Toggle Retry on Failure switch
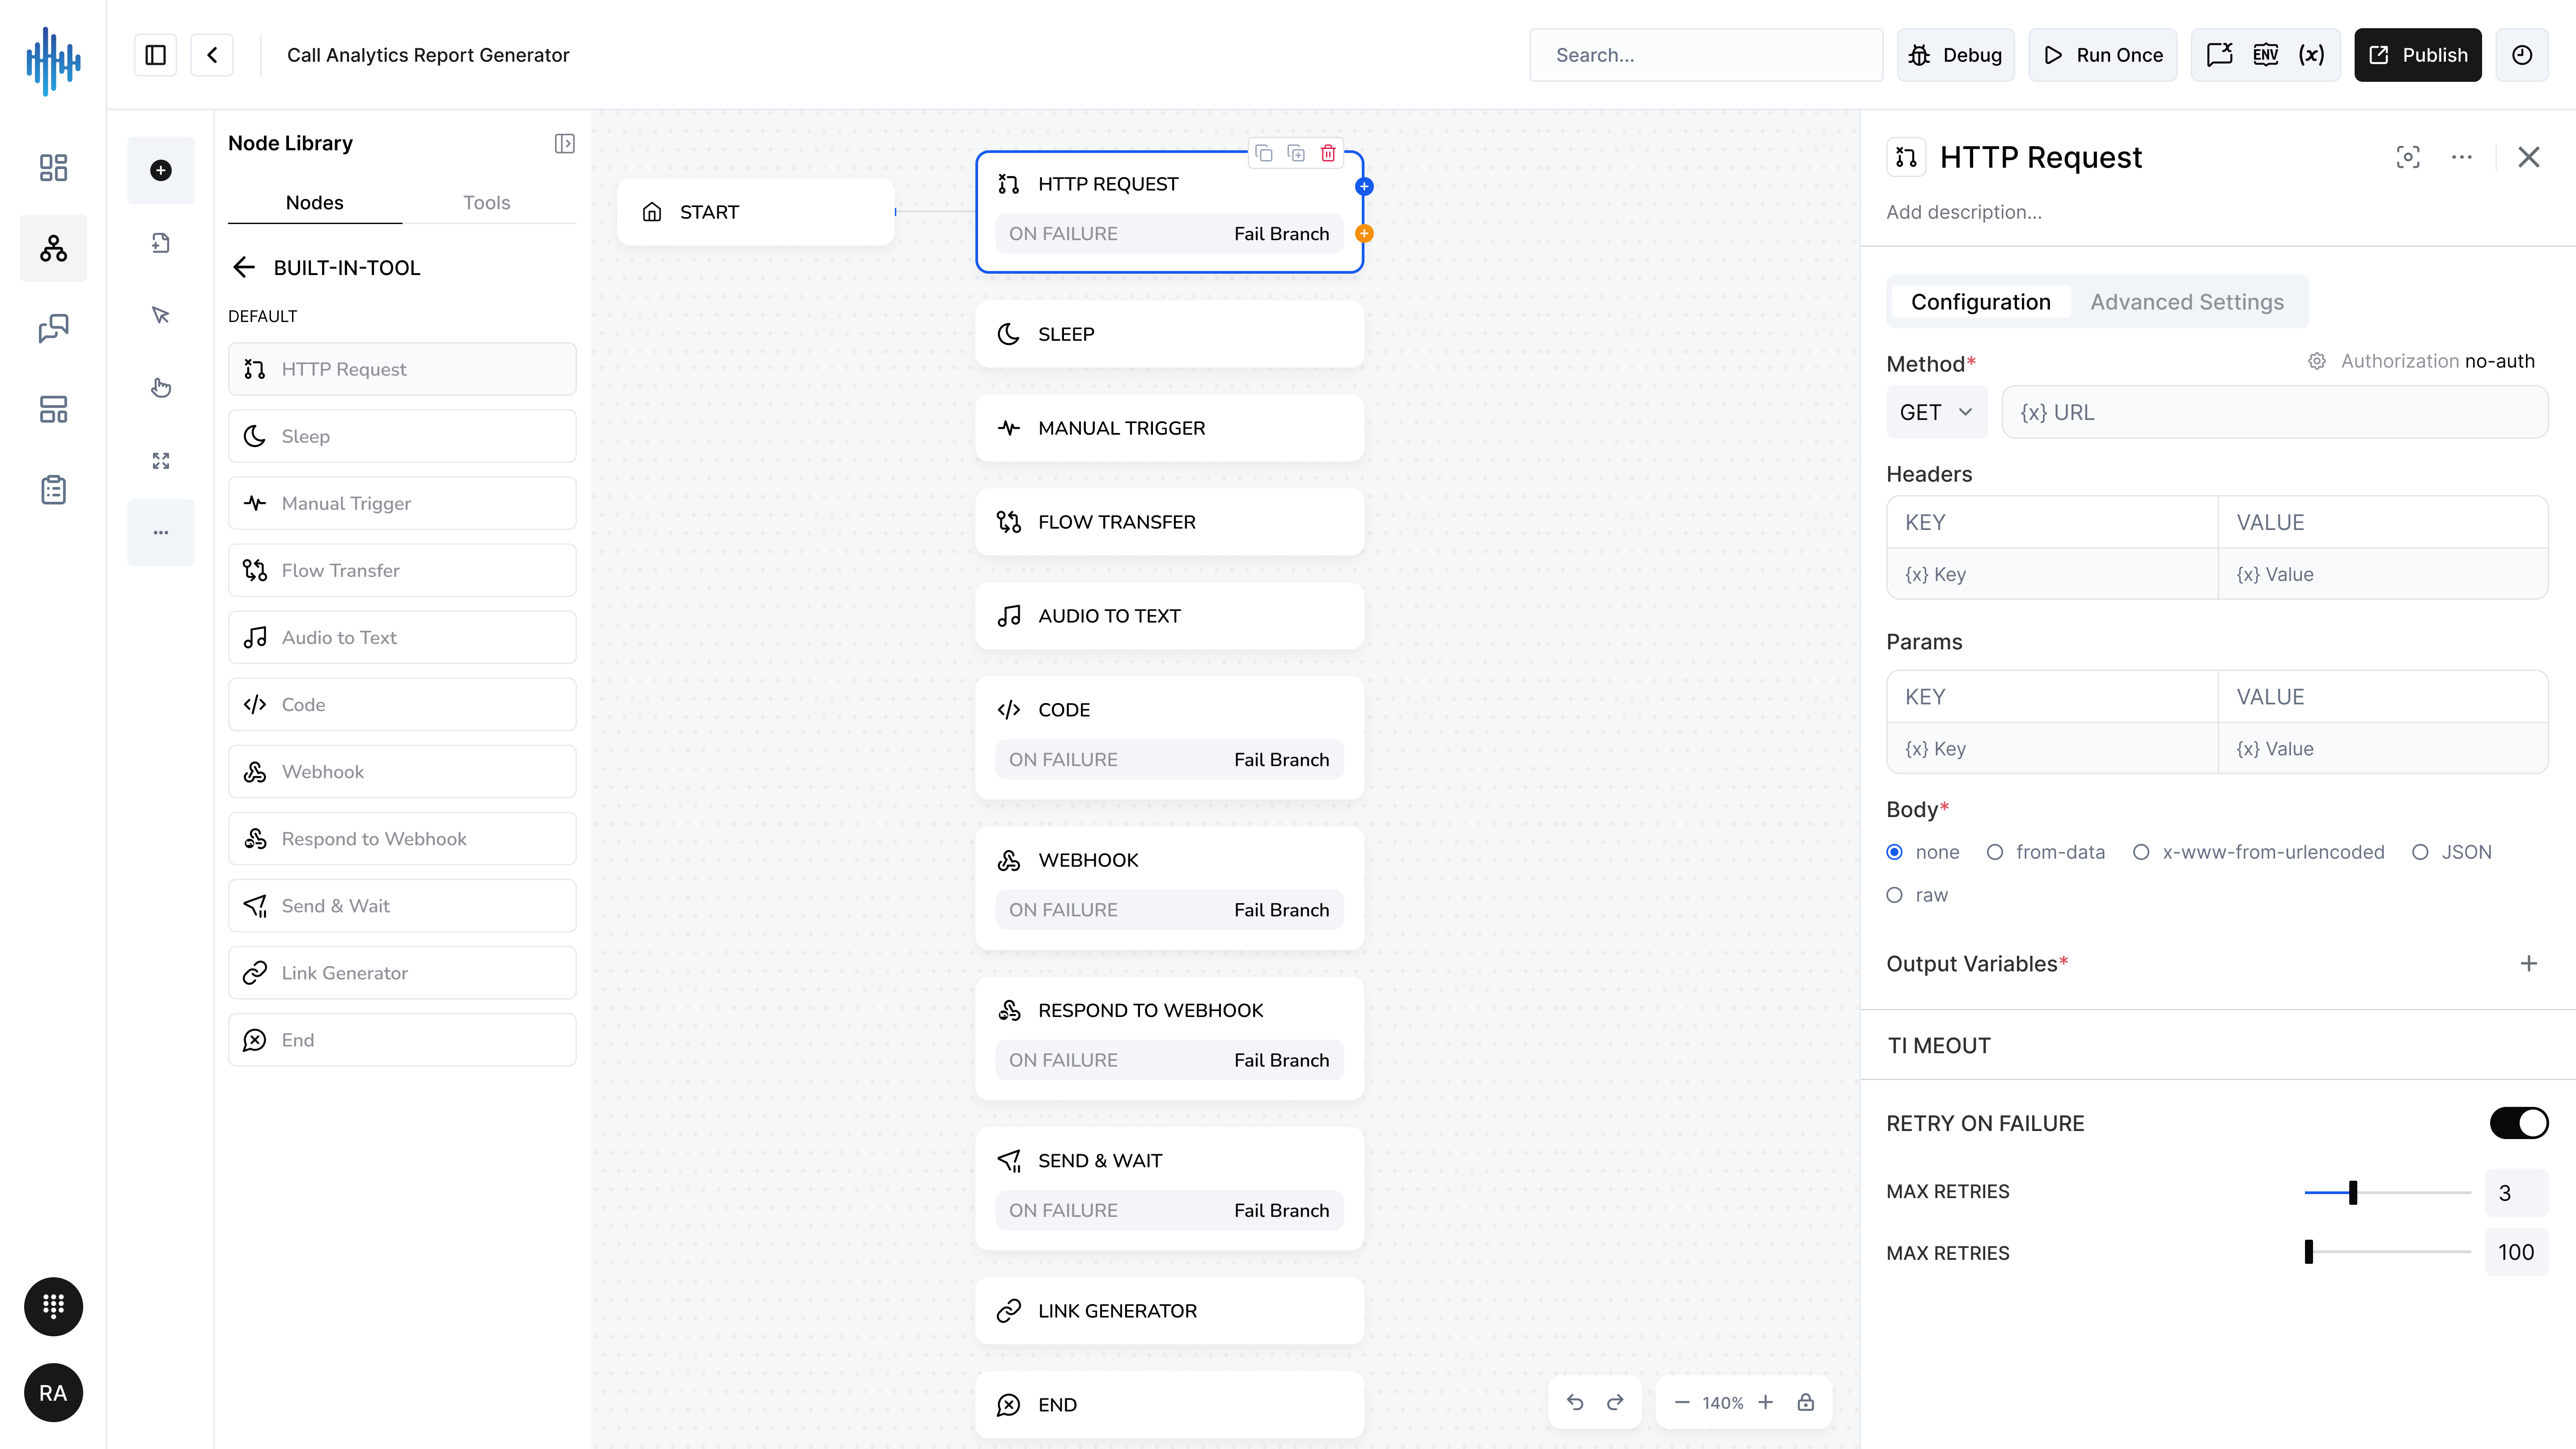The width and height of the screenshot is (2576, 1449). click(x=2519, y=1123)
